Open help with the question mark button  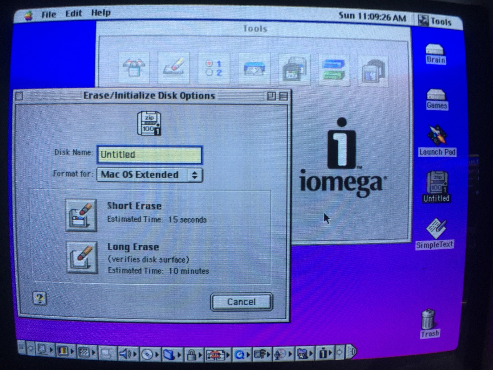pos(39,298)
